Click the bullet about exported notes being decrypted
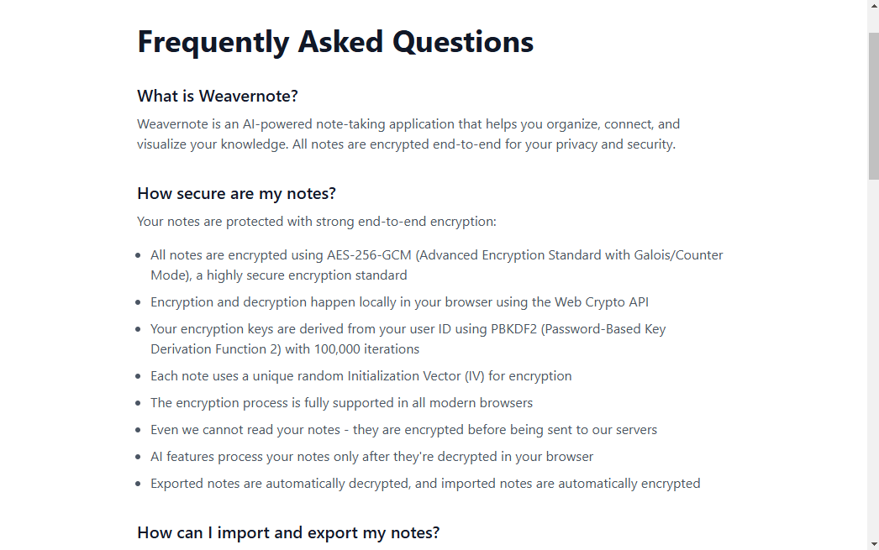Viewport: 879px width, 550px height. (425, 483)
